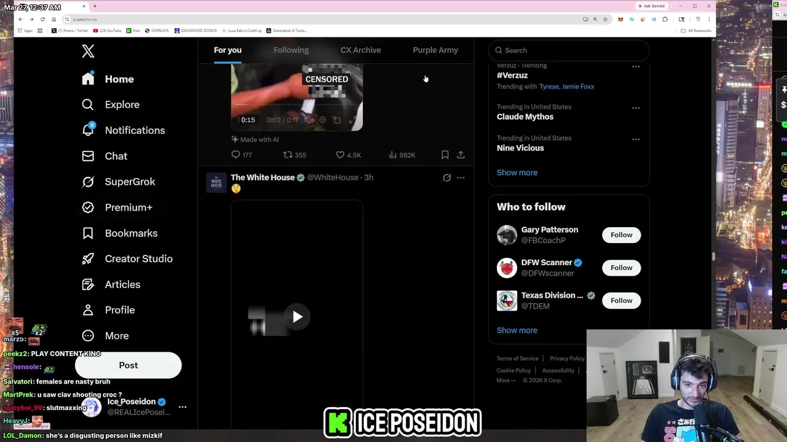Open the YouTube bookmark
This screenshot has width=787, height=442.
pos(107,31)
